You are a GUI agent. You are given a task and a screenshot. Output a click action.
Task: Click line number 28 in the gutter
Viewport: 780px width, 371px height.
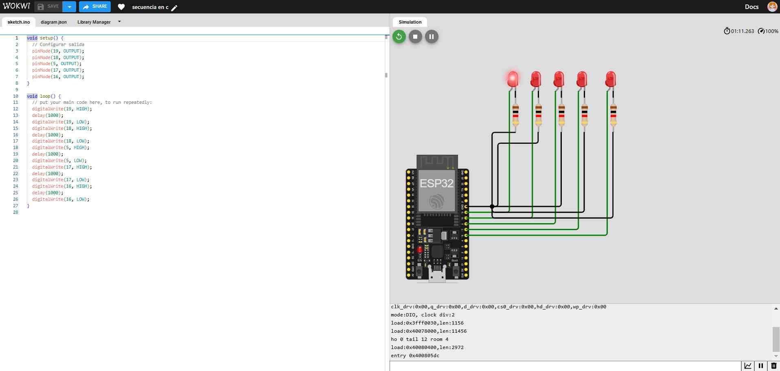(15, 212)
